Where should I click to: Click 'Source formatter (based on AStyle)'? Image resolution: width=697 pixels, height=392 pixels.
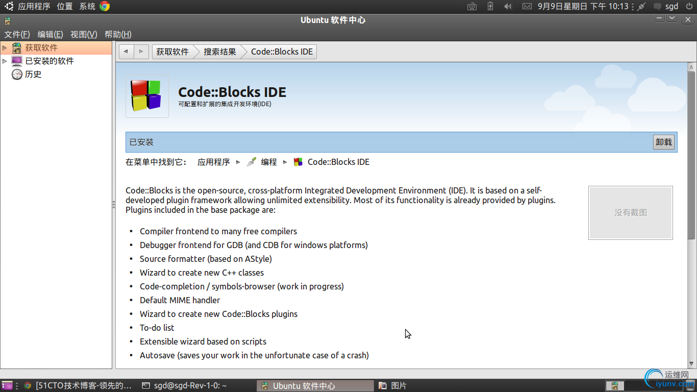(x=206, y=259)
